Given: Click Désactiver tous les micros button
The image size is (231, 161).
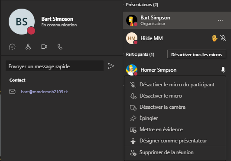Looking at the screenshot, I should point(196,54).
